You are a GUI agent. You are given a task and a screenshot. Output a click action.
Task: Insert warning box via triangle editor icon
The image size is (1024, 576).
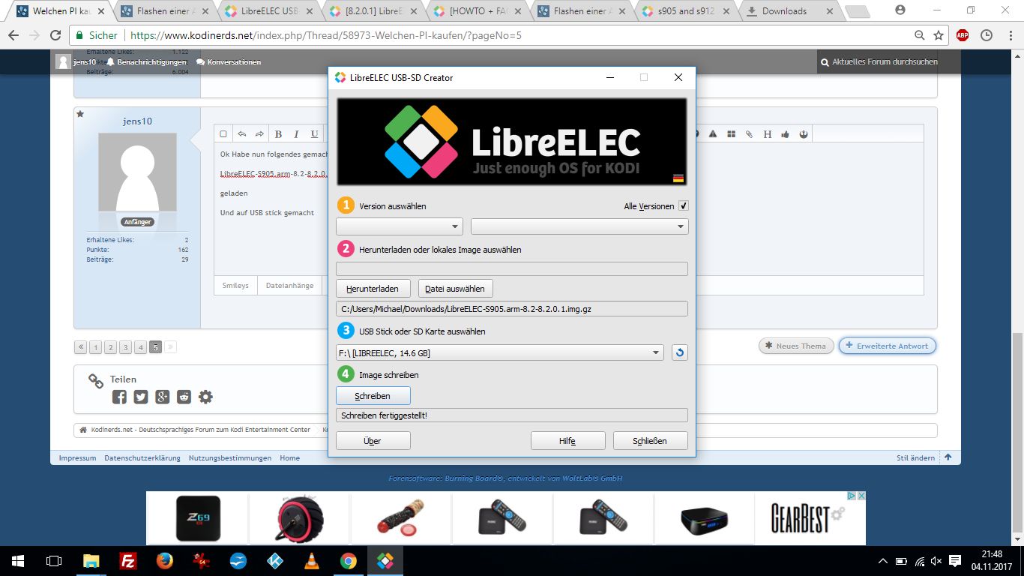[x=712, y=134]
